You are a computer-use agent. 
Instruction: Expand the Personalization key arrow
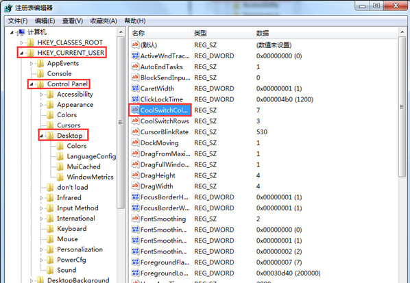41,249
